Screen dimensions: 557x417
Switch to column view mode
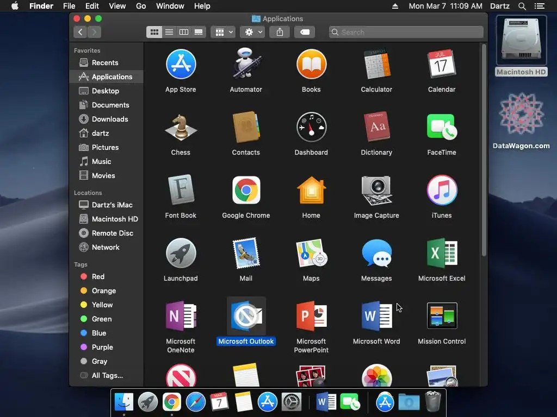(x=184, y=32)
